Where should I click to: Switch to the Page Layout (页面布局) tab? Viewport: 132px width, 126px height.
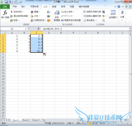point(34,7)
